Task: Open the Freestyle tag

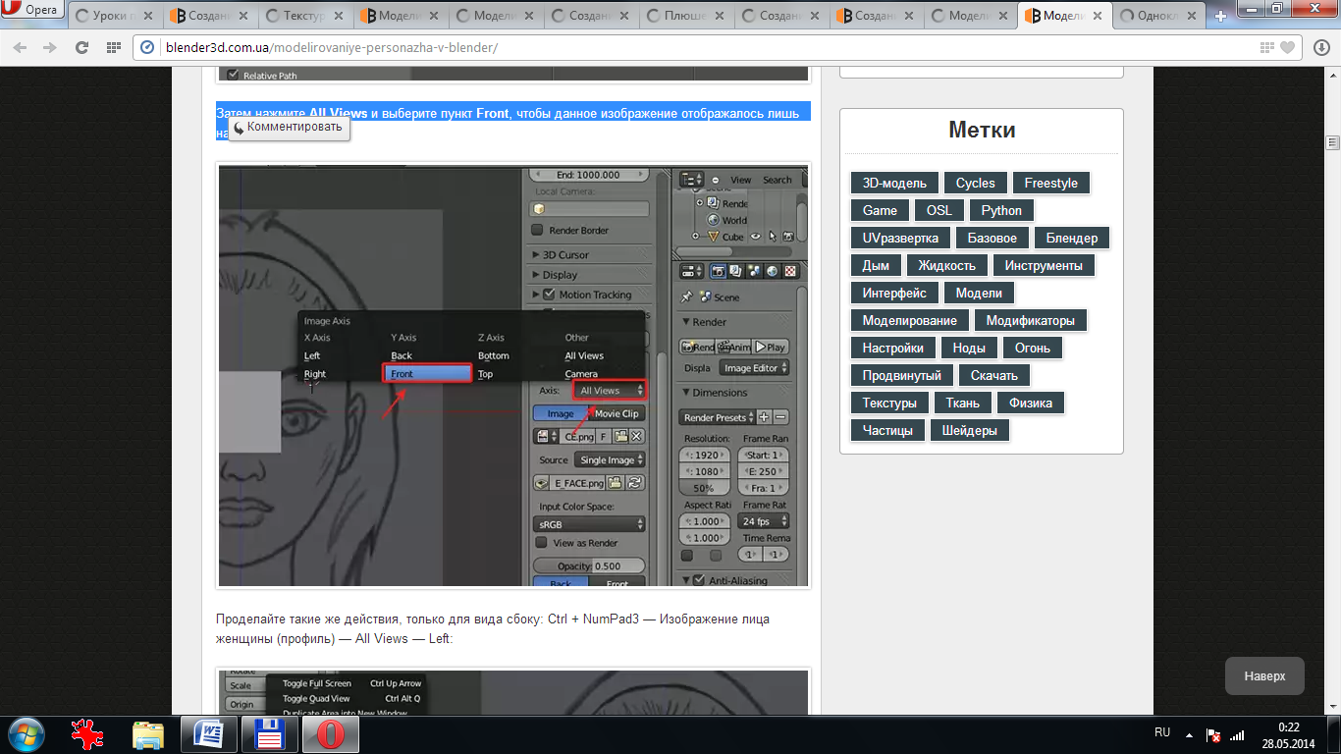Action: [x=1050, y=183]
